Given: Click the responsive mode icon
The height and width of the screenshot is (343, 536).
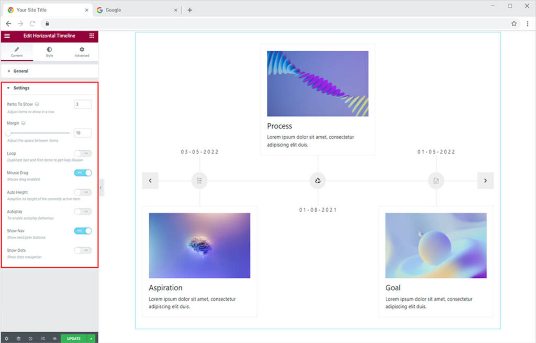Looking at the screenshot, I should tap(42, 338).
